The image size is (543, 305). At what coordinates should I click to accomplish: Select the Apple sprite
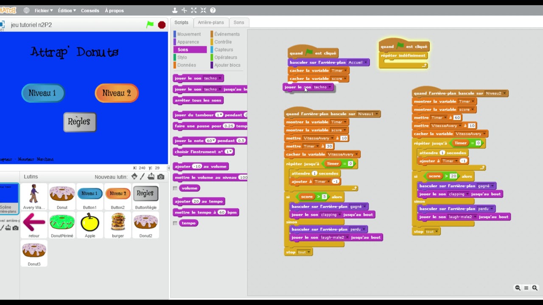click(x=90, y=225)
